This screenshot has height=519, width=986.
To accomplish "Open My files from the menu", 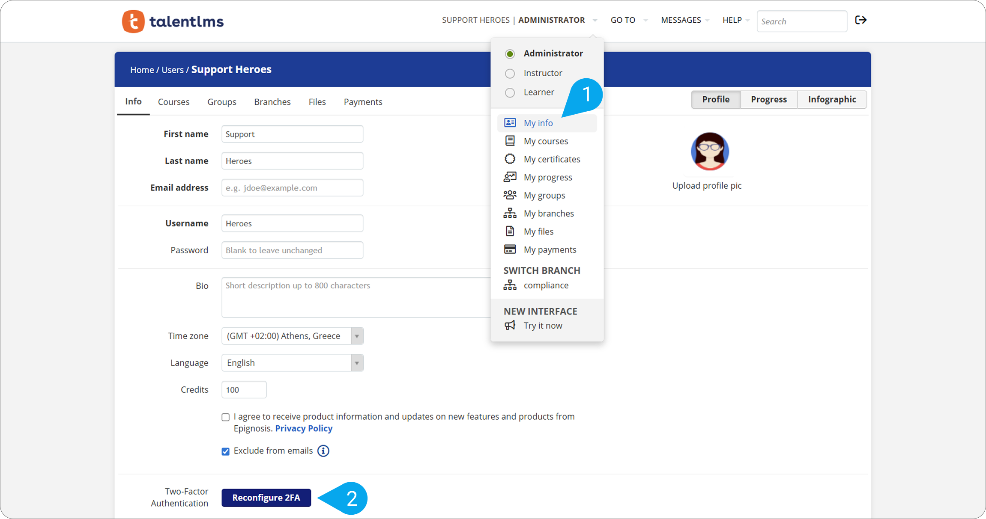I will pos(538,231).
